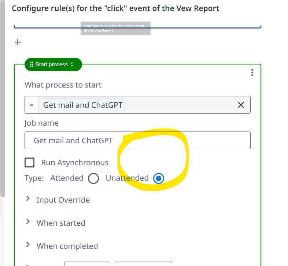Clear the selected process with X

tap(241, 105)
